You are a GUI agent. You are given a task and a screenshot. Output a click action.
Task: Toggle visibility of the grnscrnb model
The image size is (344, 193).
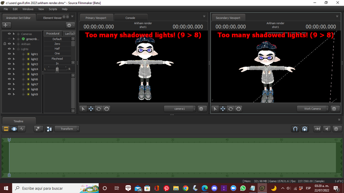pyautogui.click(x=9, y=39)
